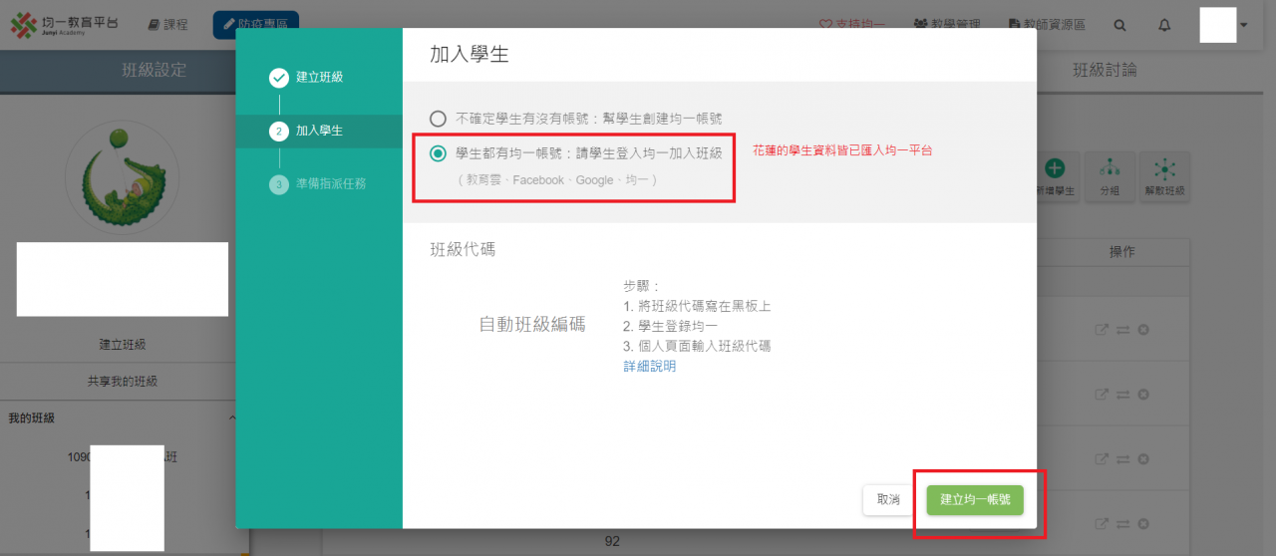Collapse the 我的班級 section chevron
The image size is (1276, 556).
point(233,417)
